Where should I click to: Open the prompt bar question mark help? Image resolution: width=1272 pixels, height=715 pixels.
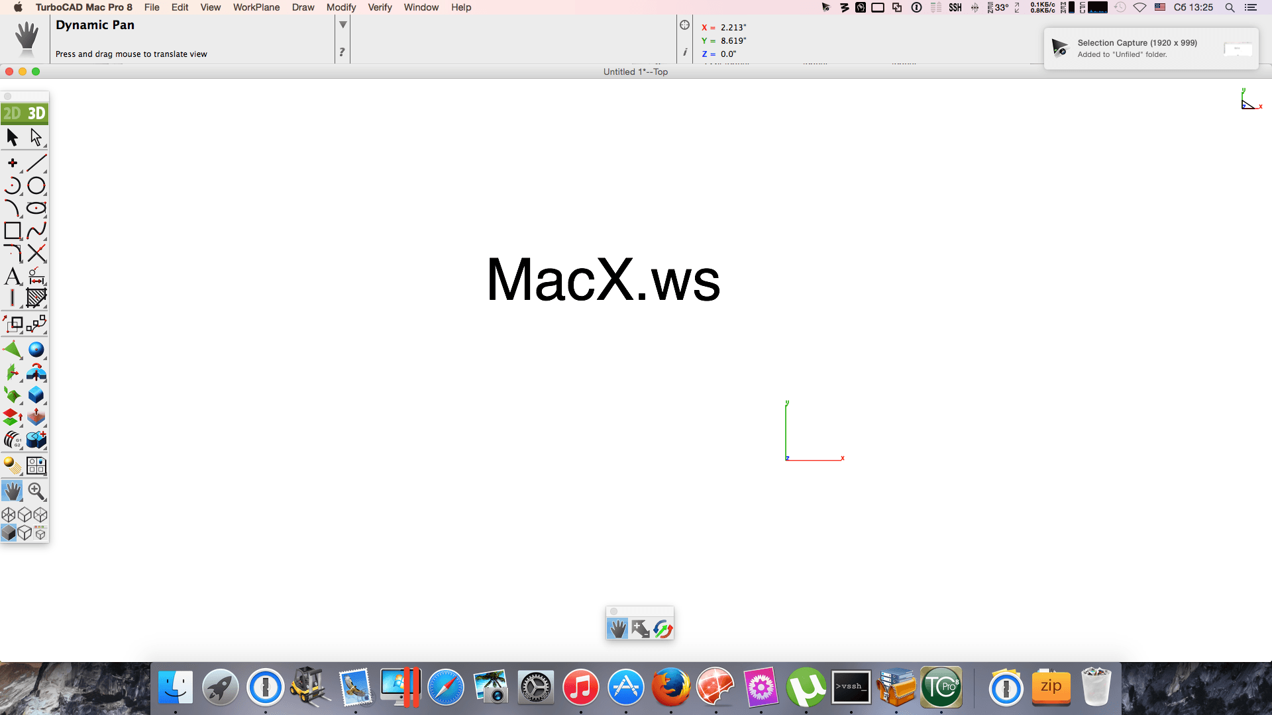point(342,52)
